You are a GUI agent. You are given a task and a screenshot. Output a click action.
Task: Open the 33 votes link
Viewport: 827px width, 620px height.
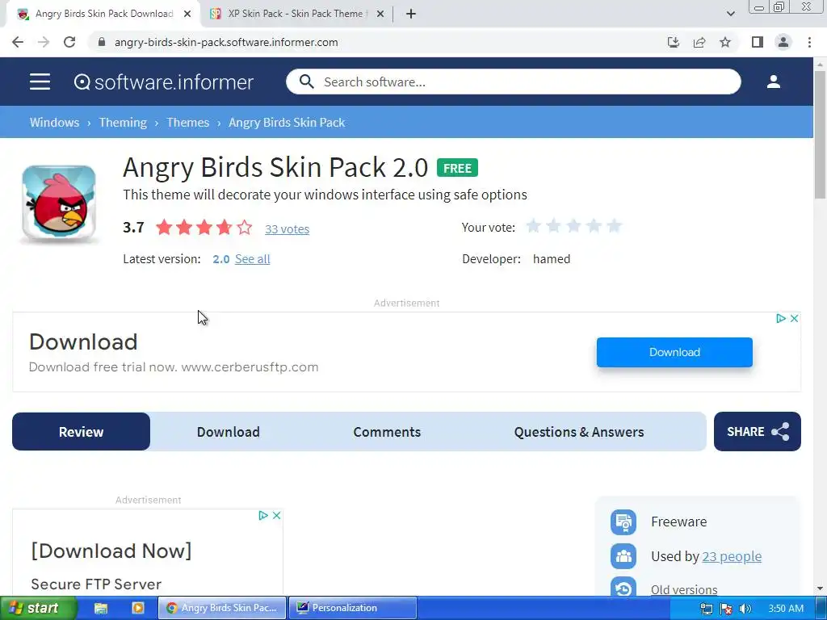[x=287, y=228]
